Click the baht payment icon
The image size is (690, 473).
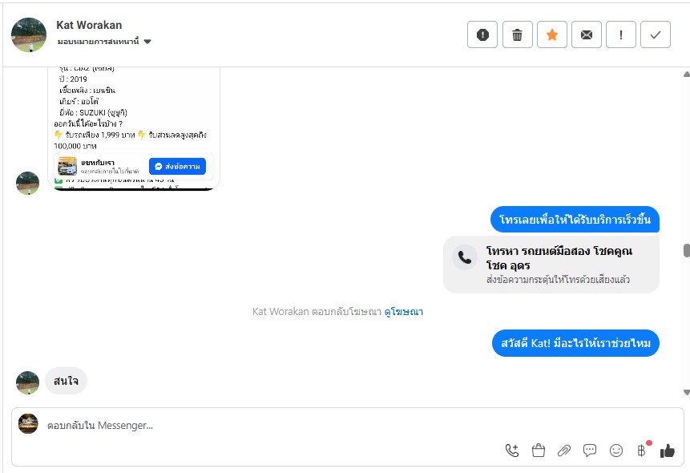641,451
